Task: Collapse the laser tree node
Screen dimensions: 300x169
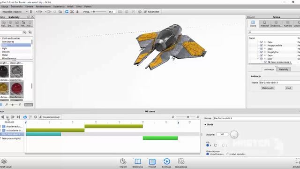Action: click(258, 59)
